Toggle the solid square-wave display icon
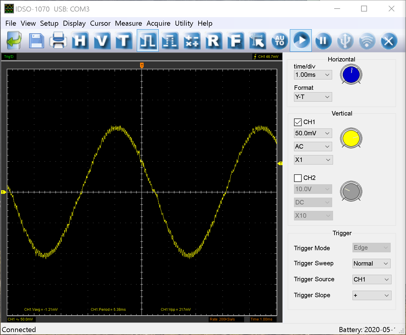This screenshot has width=406, height=335. pyautogui.click(x=148, y=40)
